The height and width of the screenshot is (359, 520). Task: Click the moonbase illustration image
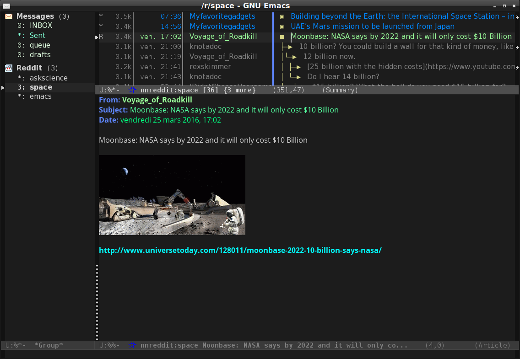coord(172,195)
